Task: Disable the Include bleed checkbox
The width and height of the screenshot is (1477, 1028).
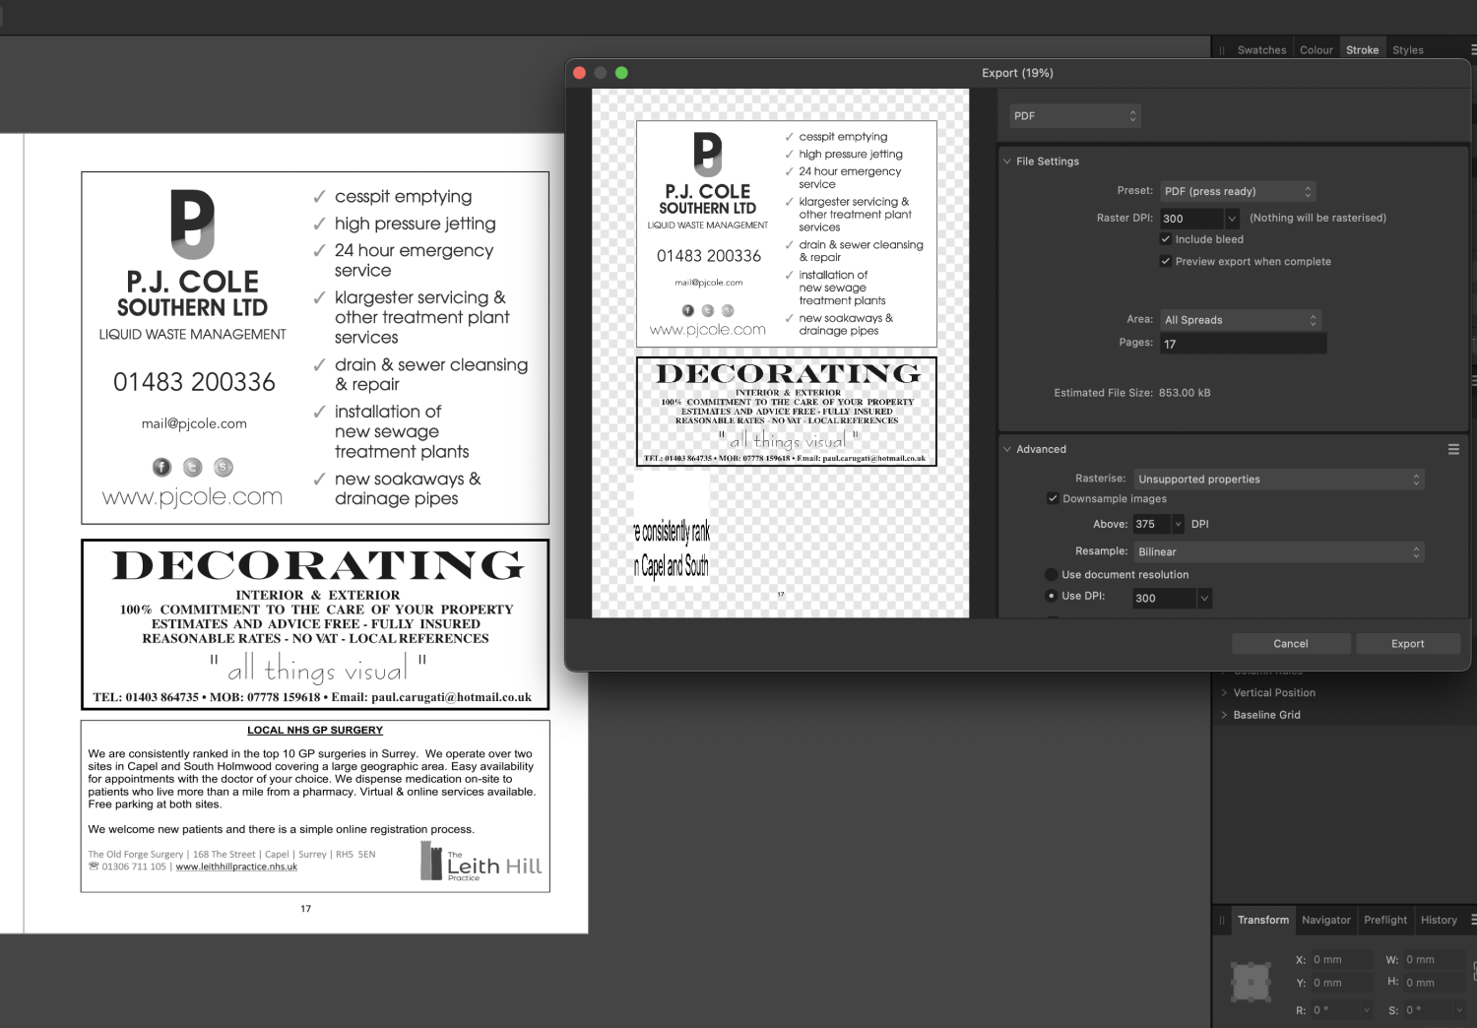Action: pyautogui.click(x=1166, y=239)
